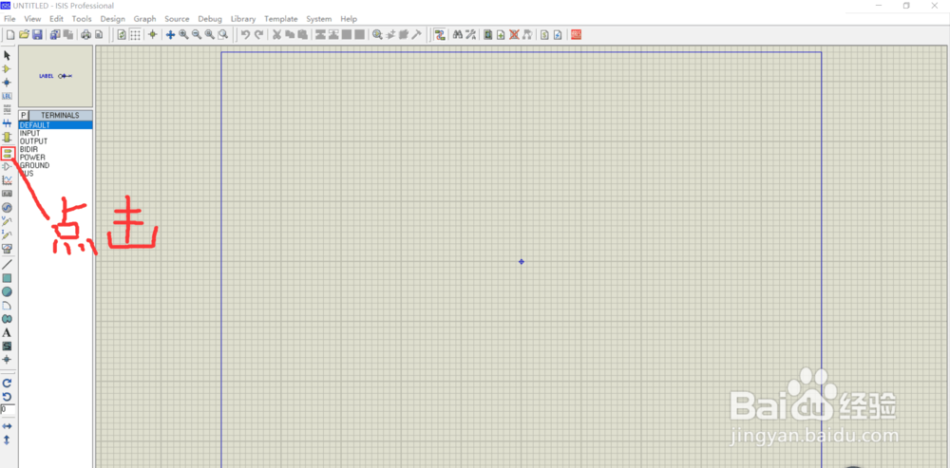Click the Y-Mirror vertical flip button

click(x=8, y=440)
